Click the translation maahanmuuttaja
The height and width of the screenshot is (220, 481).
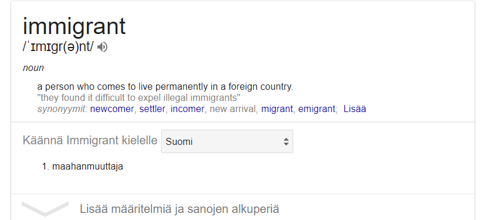coord(87,167)
